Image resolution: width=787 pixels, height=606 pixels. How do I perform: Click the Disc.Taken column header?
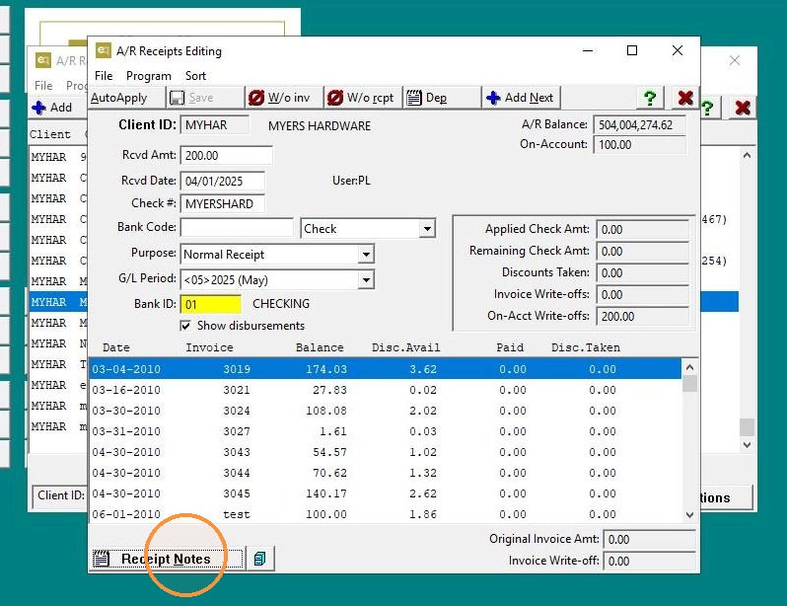pyautogui.click(x=586, y=347)
